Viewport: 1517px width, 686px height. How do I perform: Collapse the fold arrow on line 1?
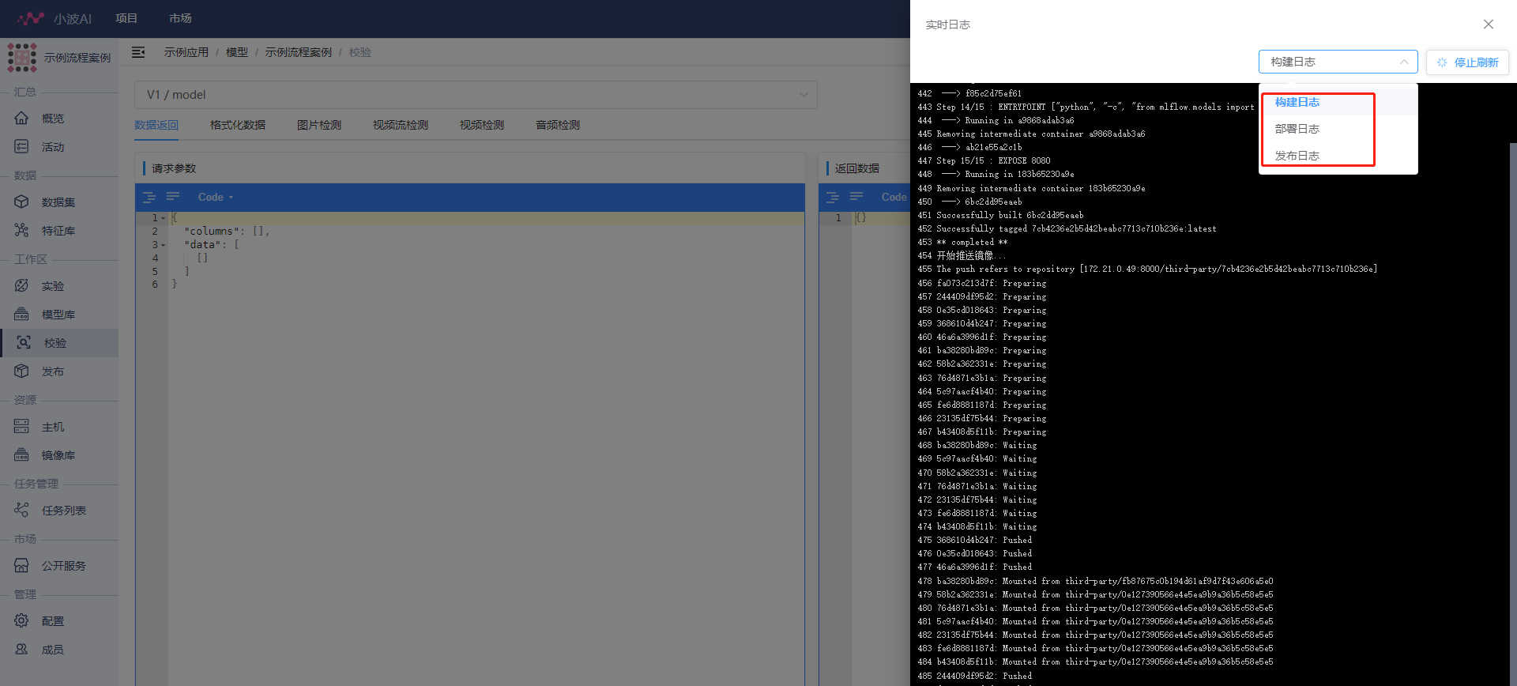(x=164, y=218)
